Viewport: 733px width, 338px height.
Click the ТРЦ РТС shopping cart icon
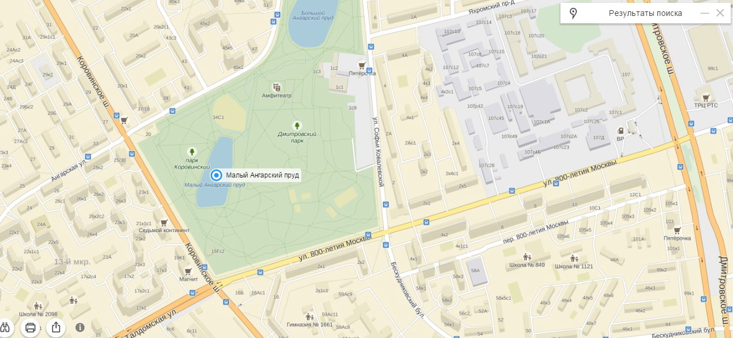(706, 97)
